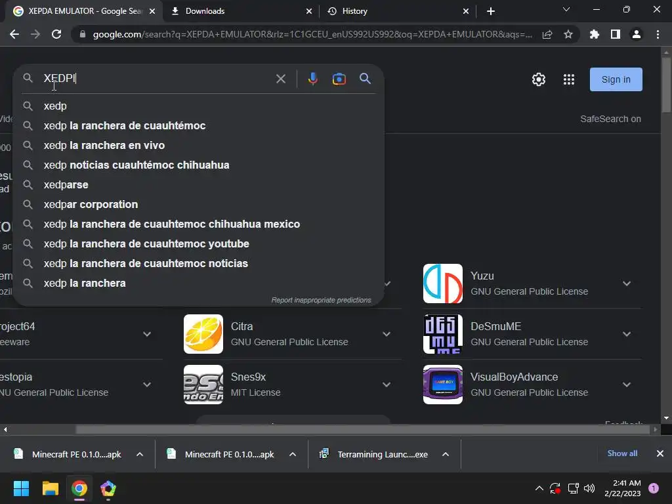Screen dimensions: 672x504
Task: Open Chrome three-dot menu
Action: [x=658, y=34]
